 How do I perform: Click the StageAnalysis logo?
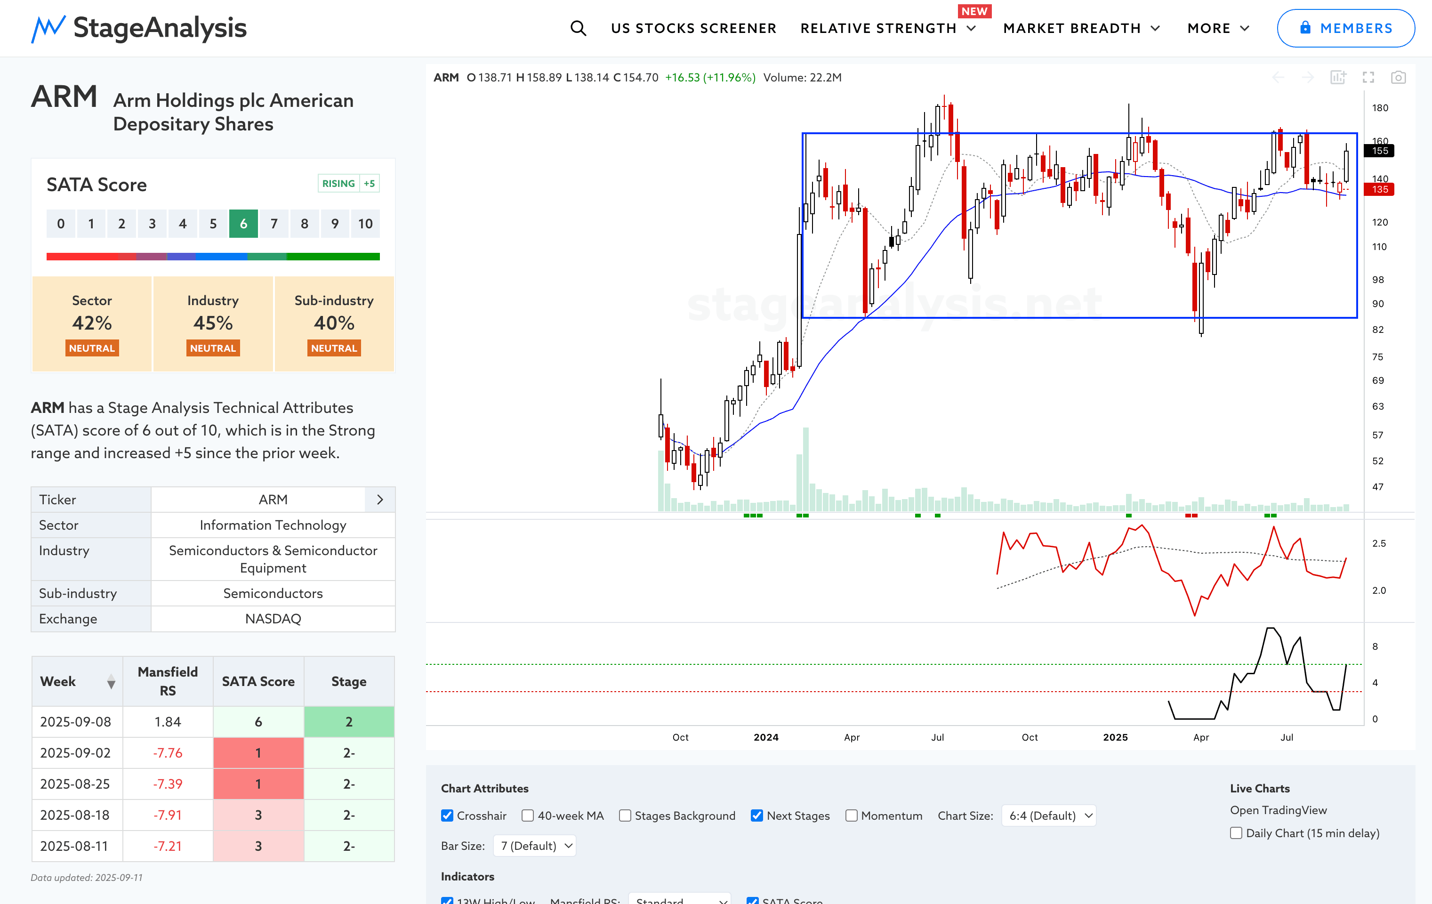pyautogui.click(x=138, y=28)
